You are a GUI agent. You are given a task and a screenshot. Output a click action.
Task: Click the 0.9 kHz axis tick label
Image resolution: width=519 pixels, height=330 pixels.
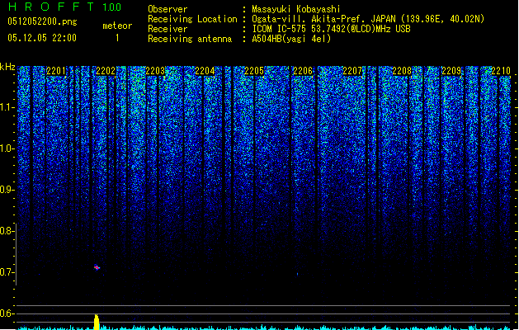click(7, 190)
